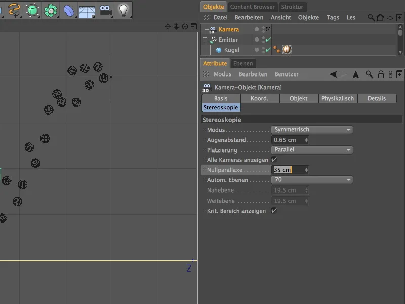Uncheck Krit. Bereich anzeigen

pos(274,210)
